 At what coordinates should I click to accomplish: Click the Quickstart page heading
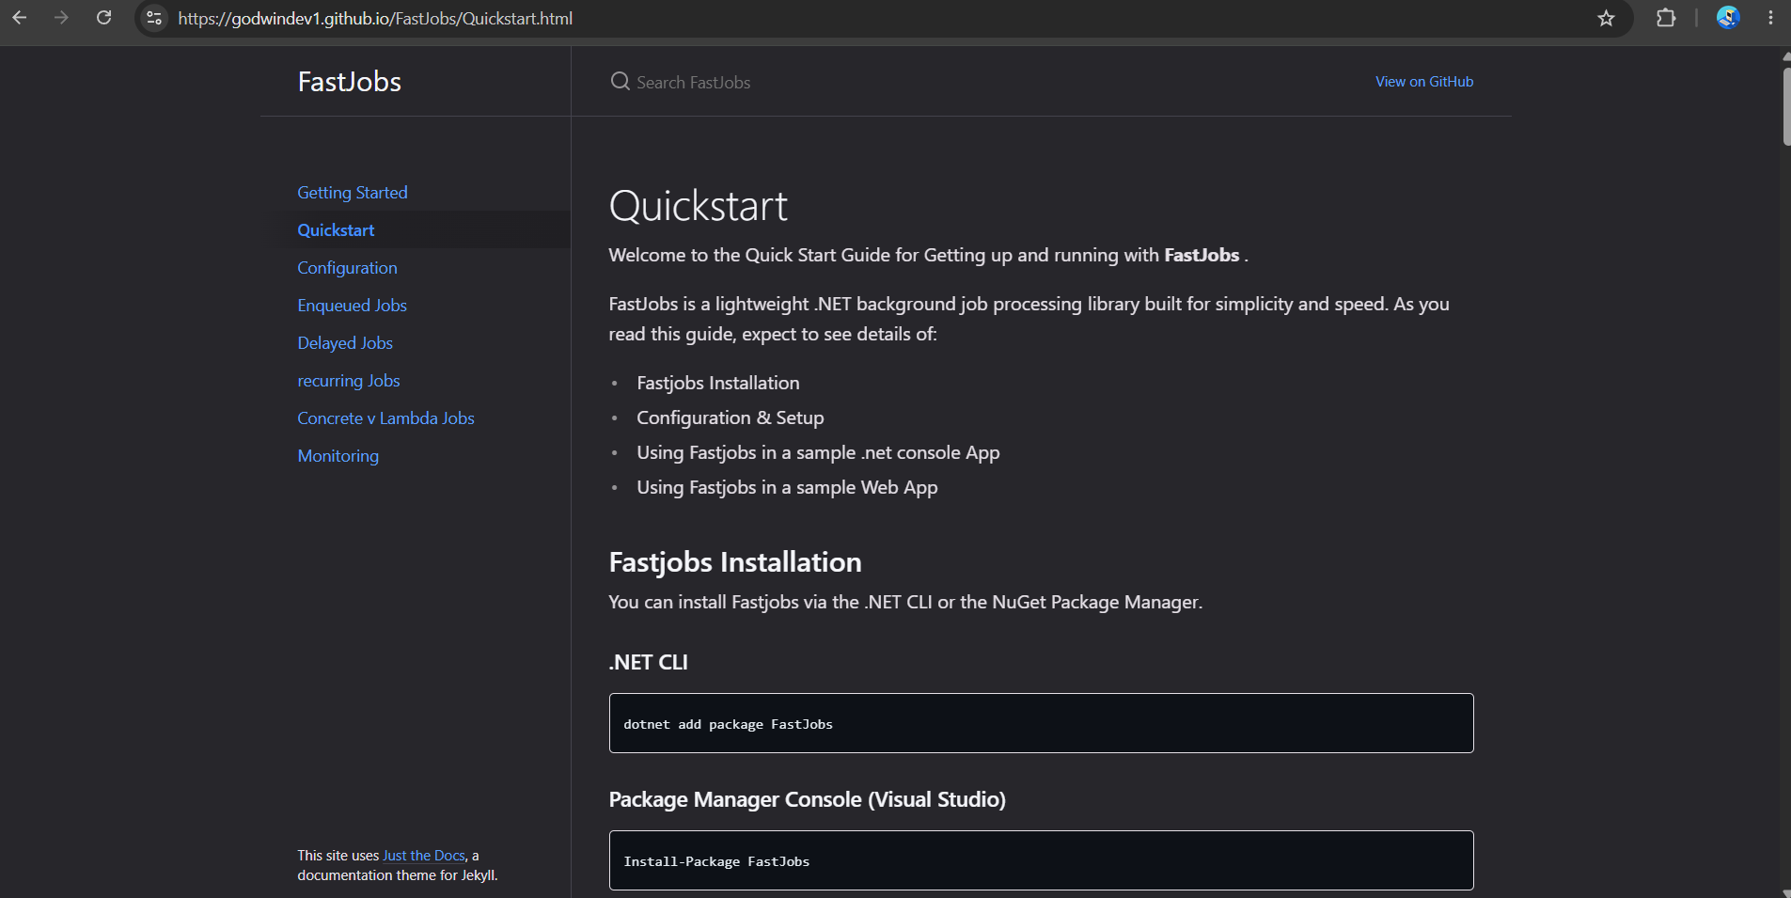(699, 206)
